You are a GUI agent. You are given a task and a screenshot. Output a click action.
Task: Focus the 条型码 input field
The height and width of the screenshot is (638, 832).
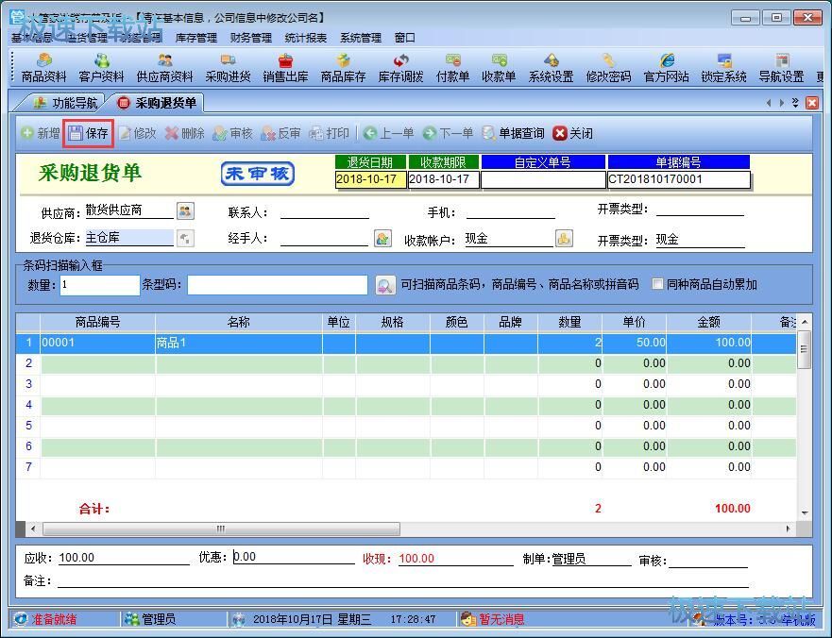(x=278, y=285)
